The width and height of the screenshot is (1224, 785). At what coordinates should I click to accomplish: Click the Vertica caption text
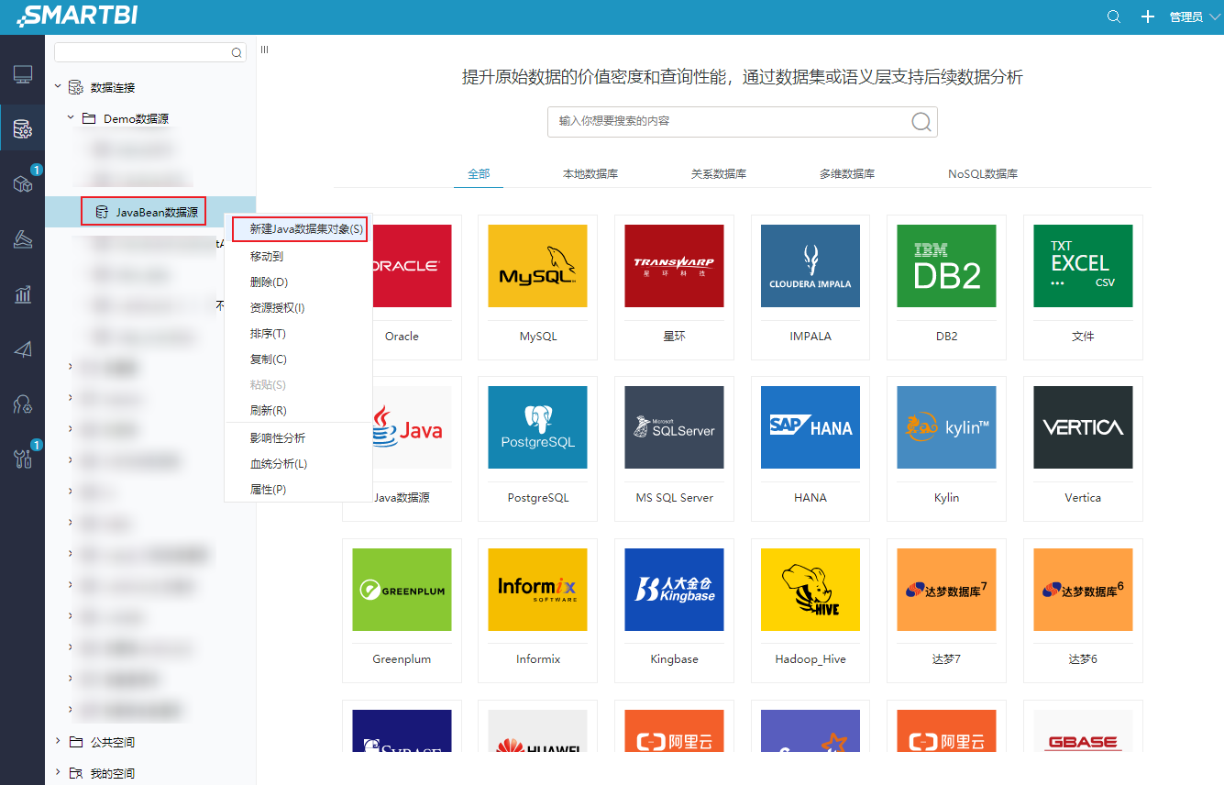point(1083,498)
